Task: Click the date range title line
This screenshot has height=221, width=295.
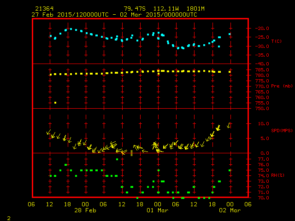Action: [x=114, y=14]
